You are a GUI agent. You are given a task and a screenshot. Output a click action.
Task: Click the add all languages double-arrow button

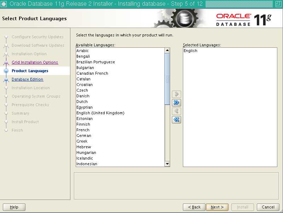(176, 103)
